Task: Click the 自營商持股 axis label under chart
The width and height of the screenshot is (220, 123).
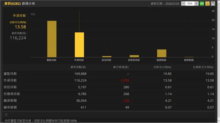Action: [x=134, y=60]
